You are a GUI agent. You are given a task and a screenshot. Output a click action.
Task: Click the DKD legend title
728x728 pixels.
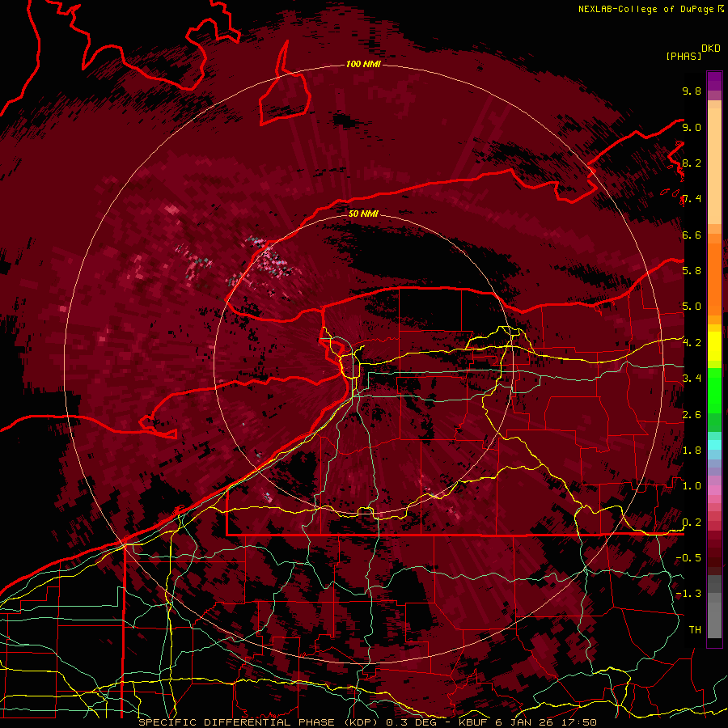tap(710, 49)
